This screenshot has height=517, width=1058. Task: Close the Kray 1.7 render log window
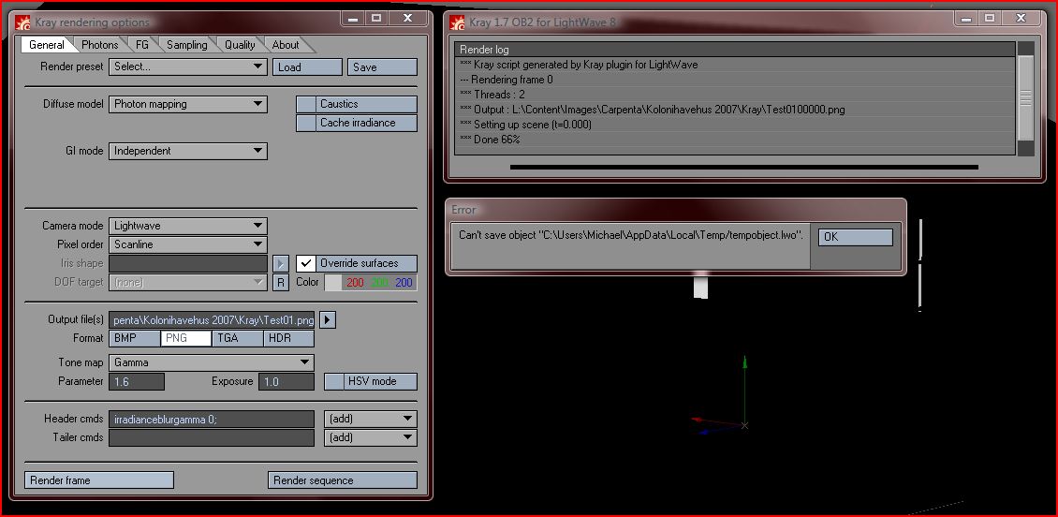1021,18
